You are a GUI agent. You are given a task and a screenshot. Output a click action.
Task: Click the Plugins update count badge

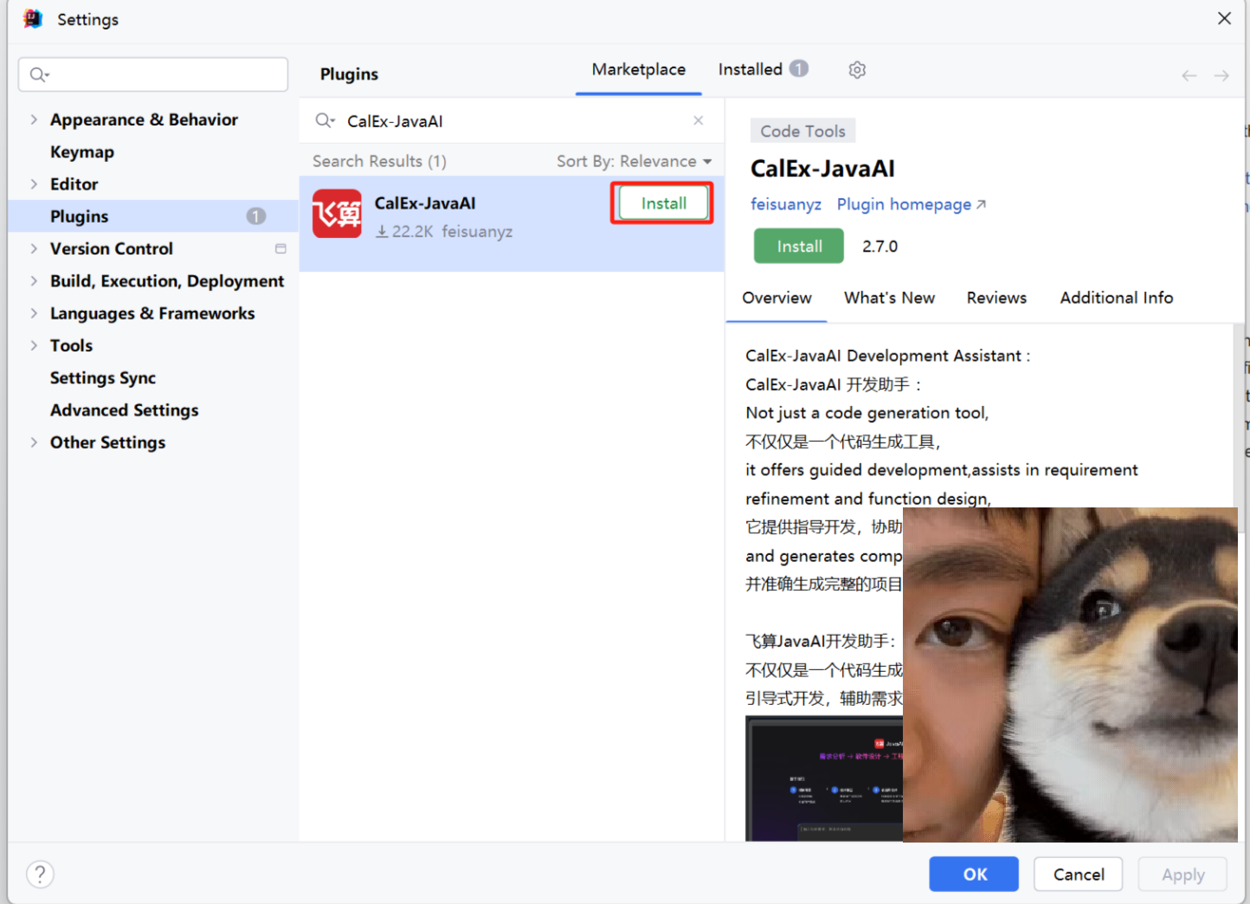[256, 216]
